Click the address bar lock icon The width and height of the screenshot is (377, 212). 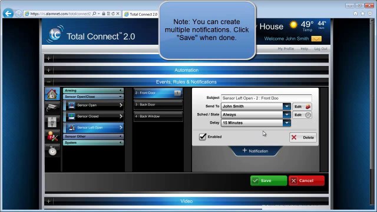(104, 14)
